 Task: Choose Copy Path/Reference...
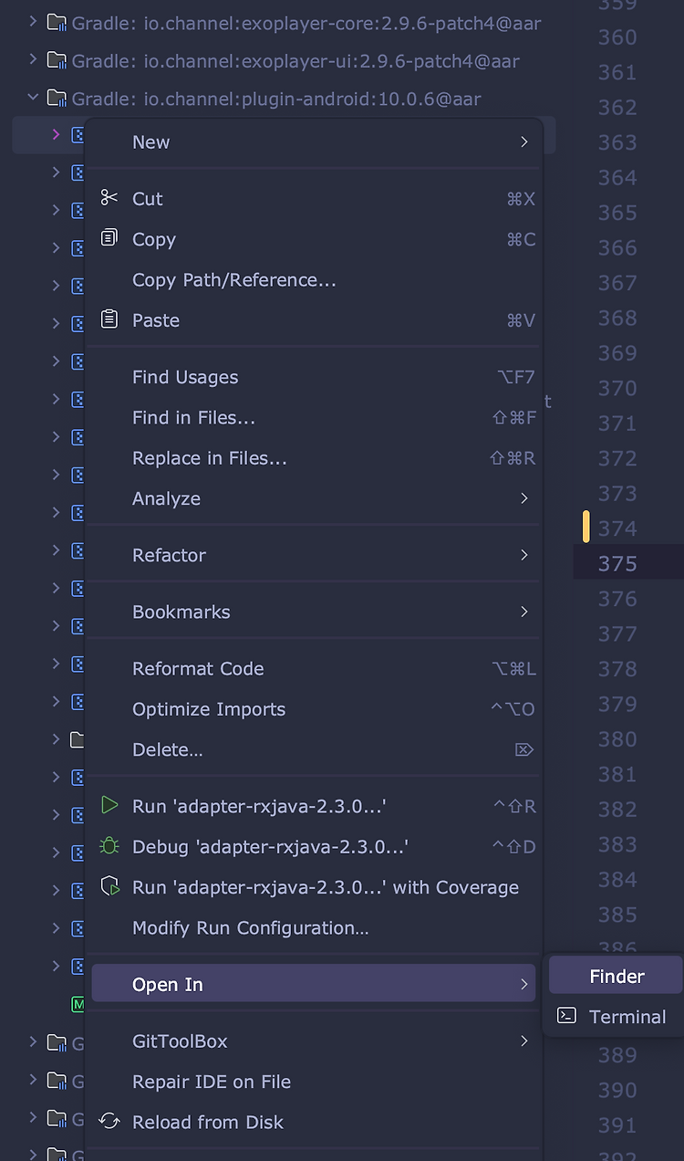[314, 279]
